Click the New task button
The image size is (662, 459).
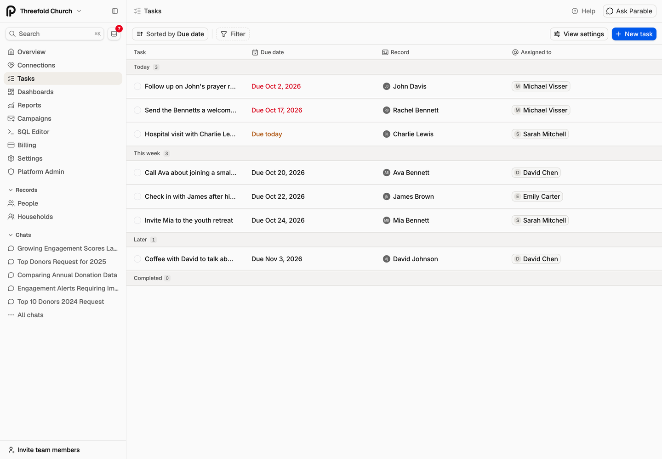(x=634, y=34)
